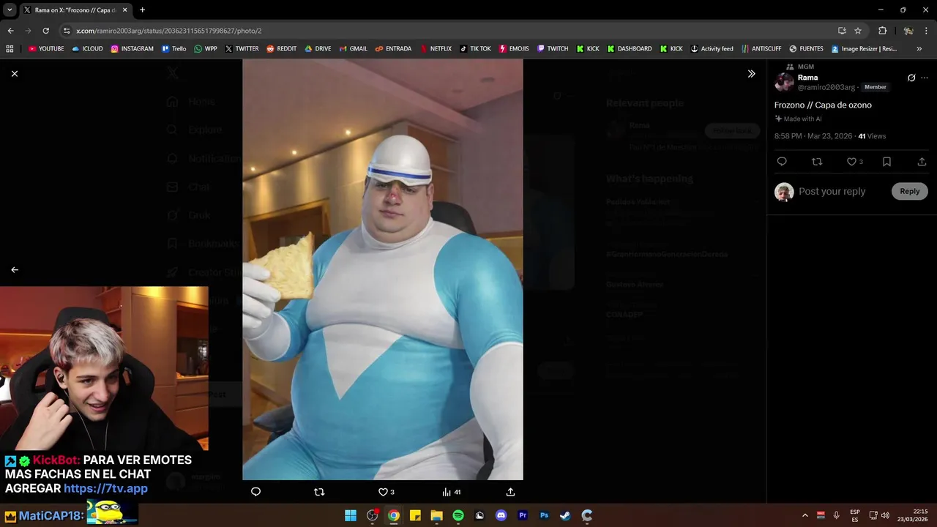This screenshot has width=937, height=527.
Task: Open the 7tv.app link in the overlay
Action: (x=105, y=488)
